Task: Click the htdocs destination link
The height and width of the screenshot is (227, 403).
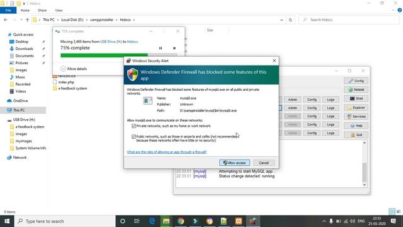Action: coord(132,42)
